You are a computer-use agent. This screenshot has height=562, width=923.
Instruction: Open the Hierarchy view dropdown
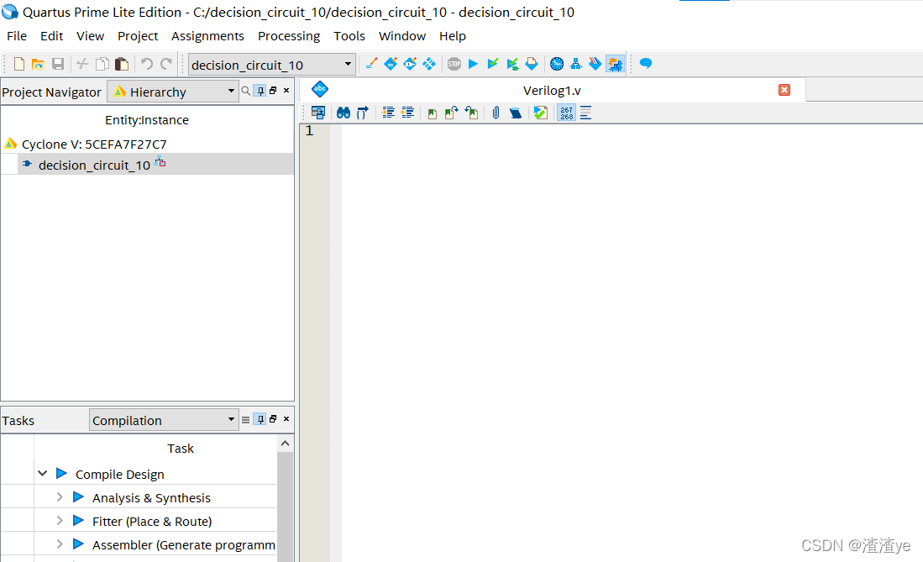172,92
